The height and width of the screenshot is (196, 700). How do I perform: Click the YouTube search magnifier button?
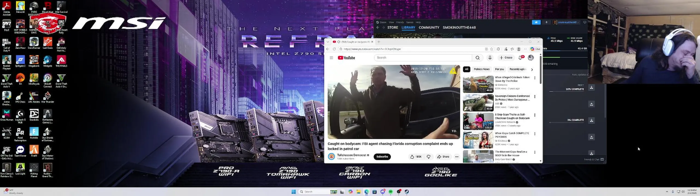point(477,58)
